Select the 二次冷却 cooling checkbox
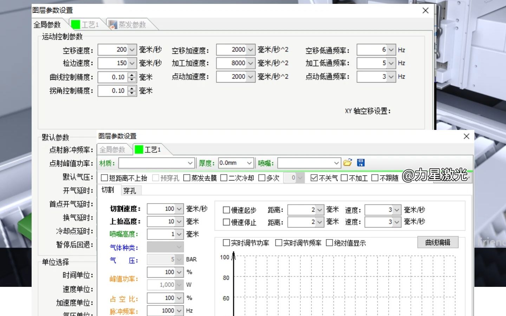This screenshot has height=316, width=506. 224,178
